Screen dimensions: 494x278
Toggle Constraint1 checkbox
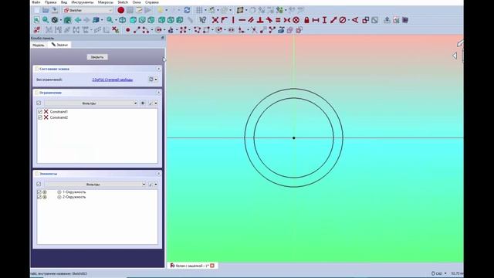pyautogui.click(x=40, y=111)
